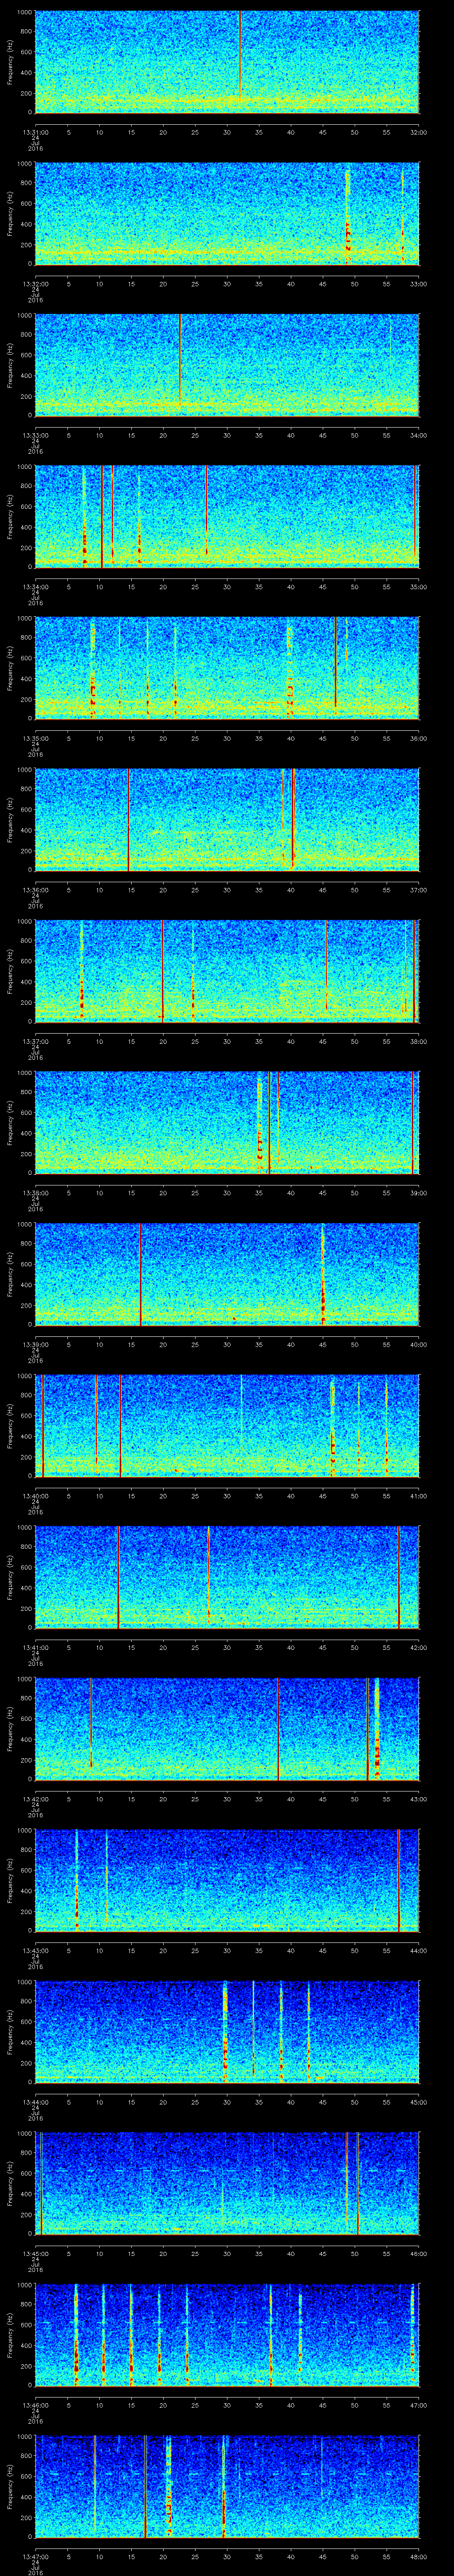This screenshot has height=2576, width=454.
Task: Pick the 13:38:00 axis label
Action: [x=35, y=1193]
